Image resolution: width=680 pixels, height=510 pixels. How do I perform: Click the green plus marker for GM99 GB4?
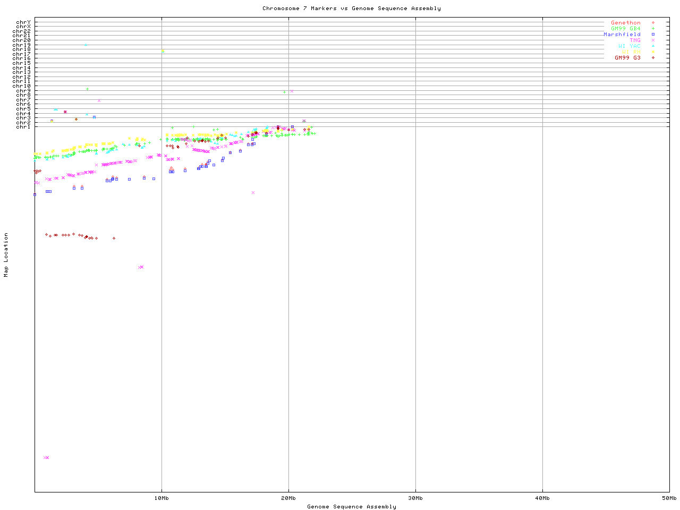pos(653,29)
